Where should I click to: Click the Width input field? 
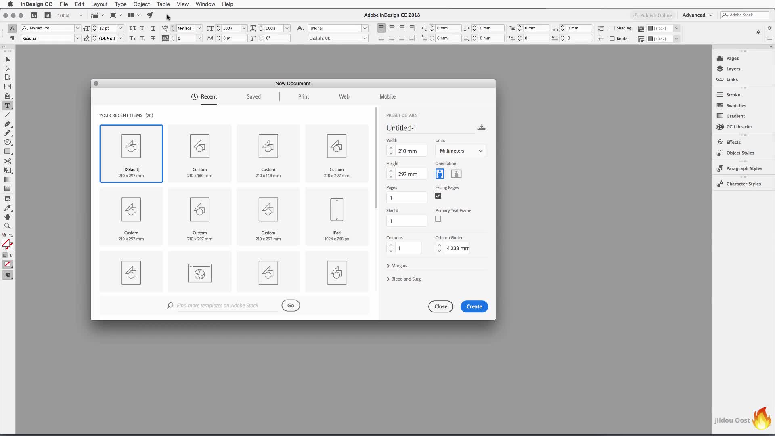pos(411,151)
